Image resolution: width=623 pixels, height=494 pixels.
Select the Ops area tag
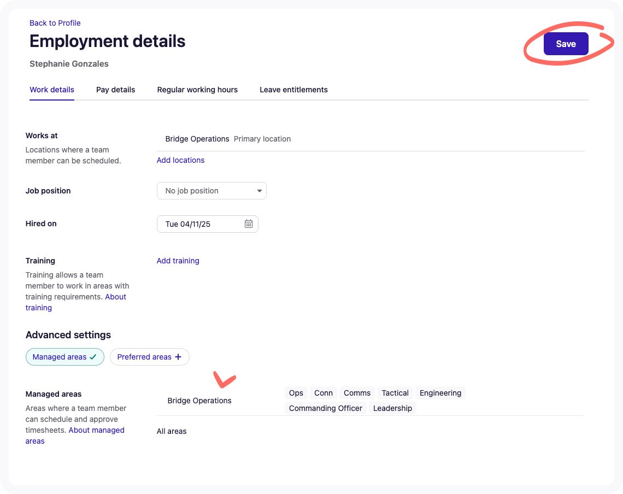point(296,393)
